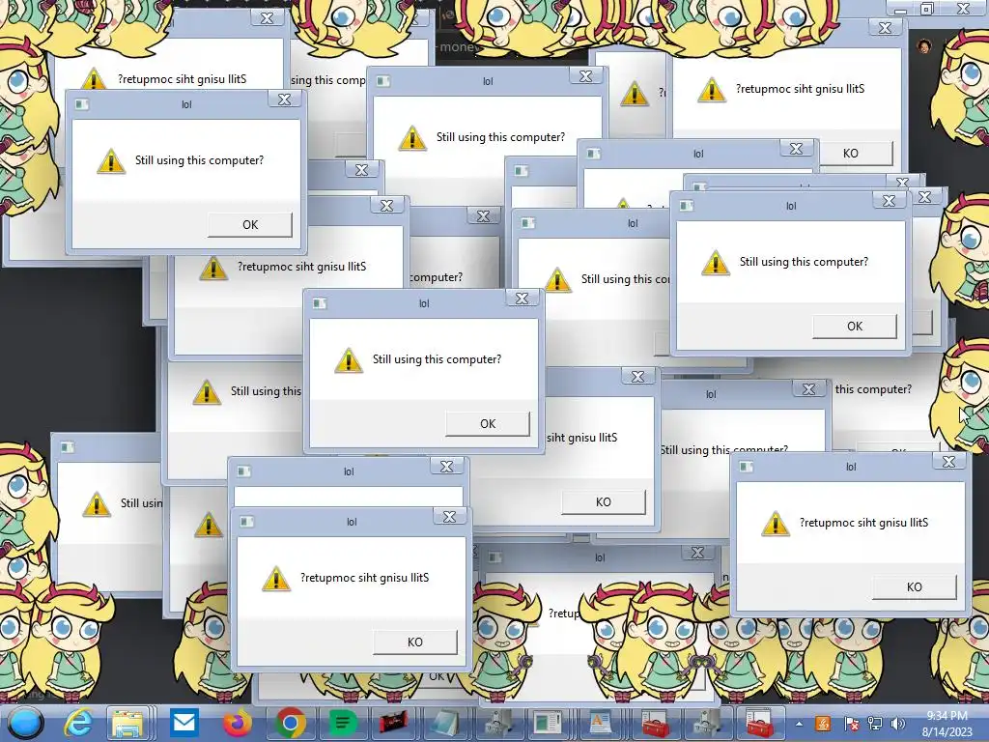Launch Firefox from the taskbar
The width and height of the screenshot is (989, 742).
coord(238,723)
